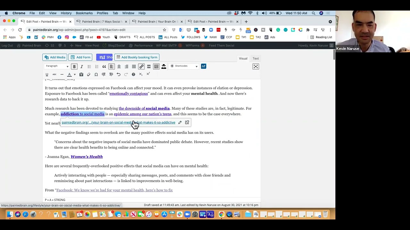Open macOS Spotlight search

(x=314, y=13)
